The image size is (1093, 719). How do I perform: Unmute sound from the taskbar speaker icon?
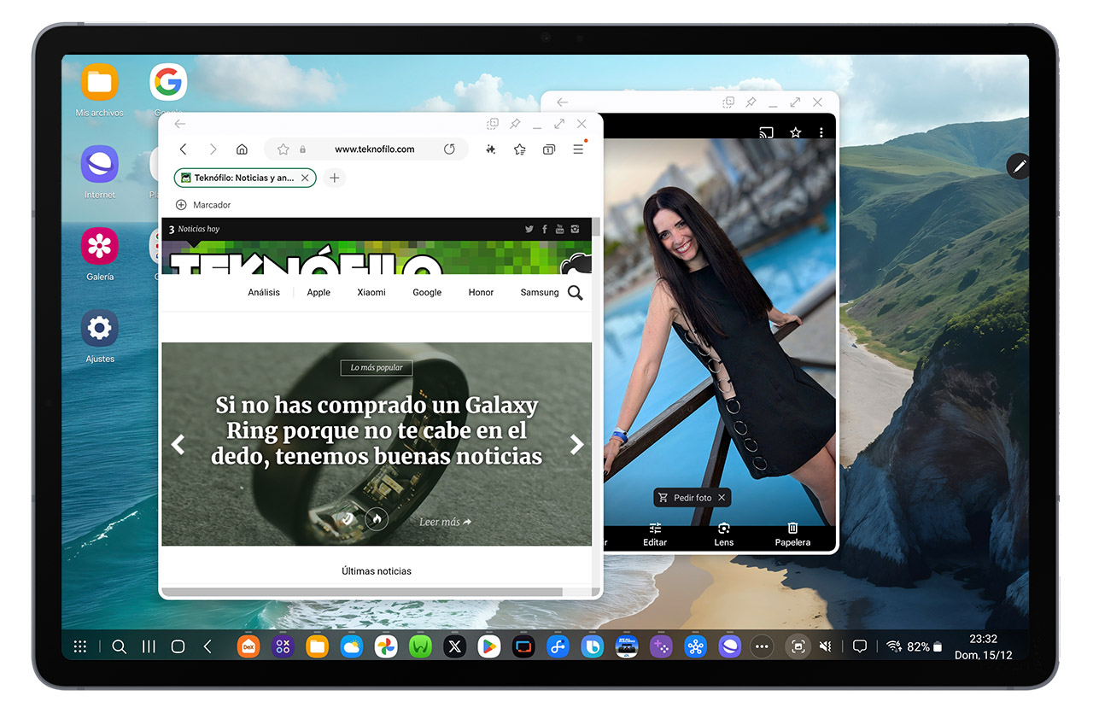(x=825, y=646)
